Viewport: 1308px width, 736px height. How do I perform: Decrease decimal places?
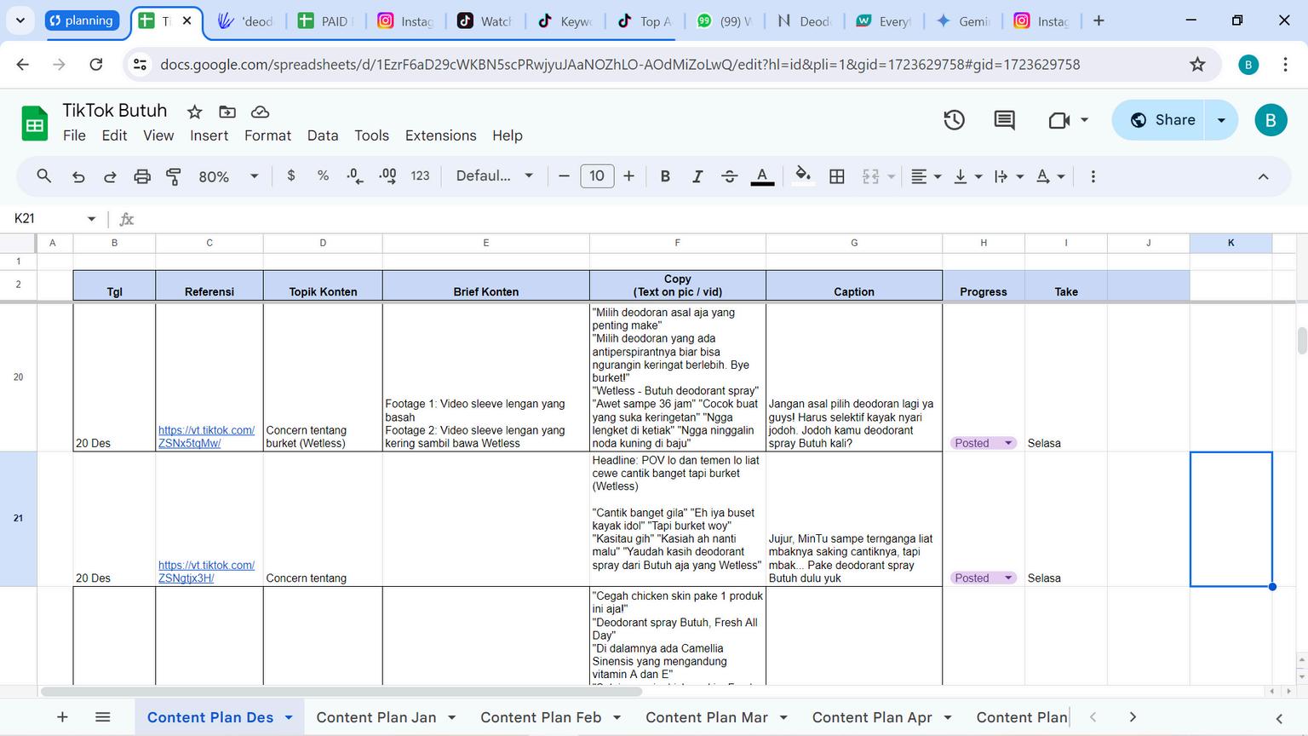pyautogui.click(x=355, y=176)
